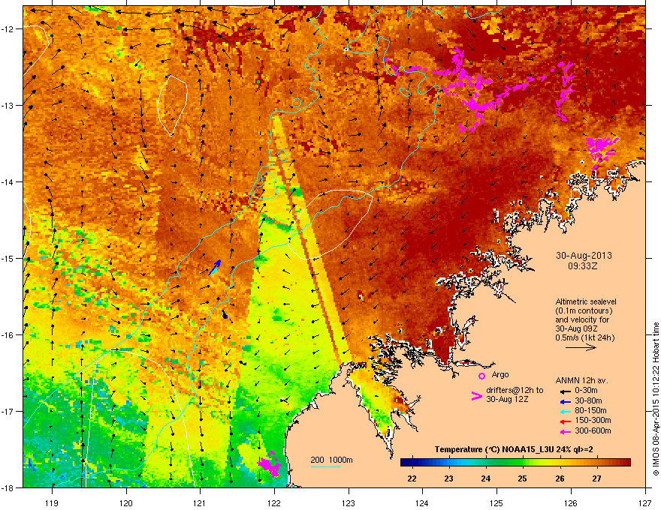Click the red 150-300m arrow legend icon

click(564, 421)
